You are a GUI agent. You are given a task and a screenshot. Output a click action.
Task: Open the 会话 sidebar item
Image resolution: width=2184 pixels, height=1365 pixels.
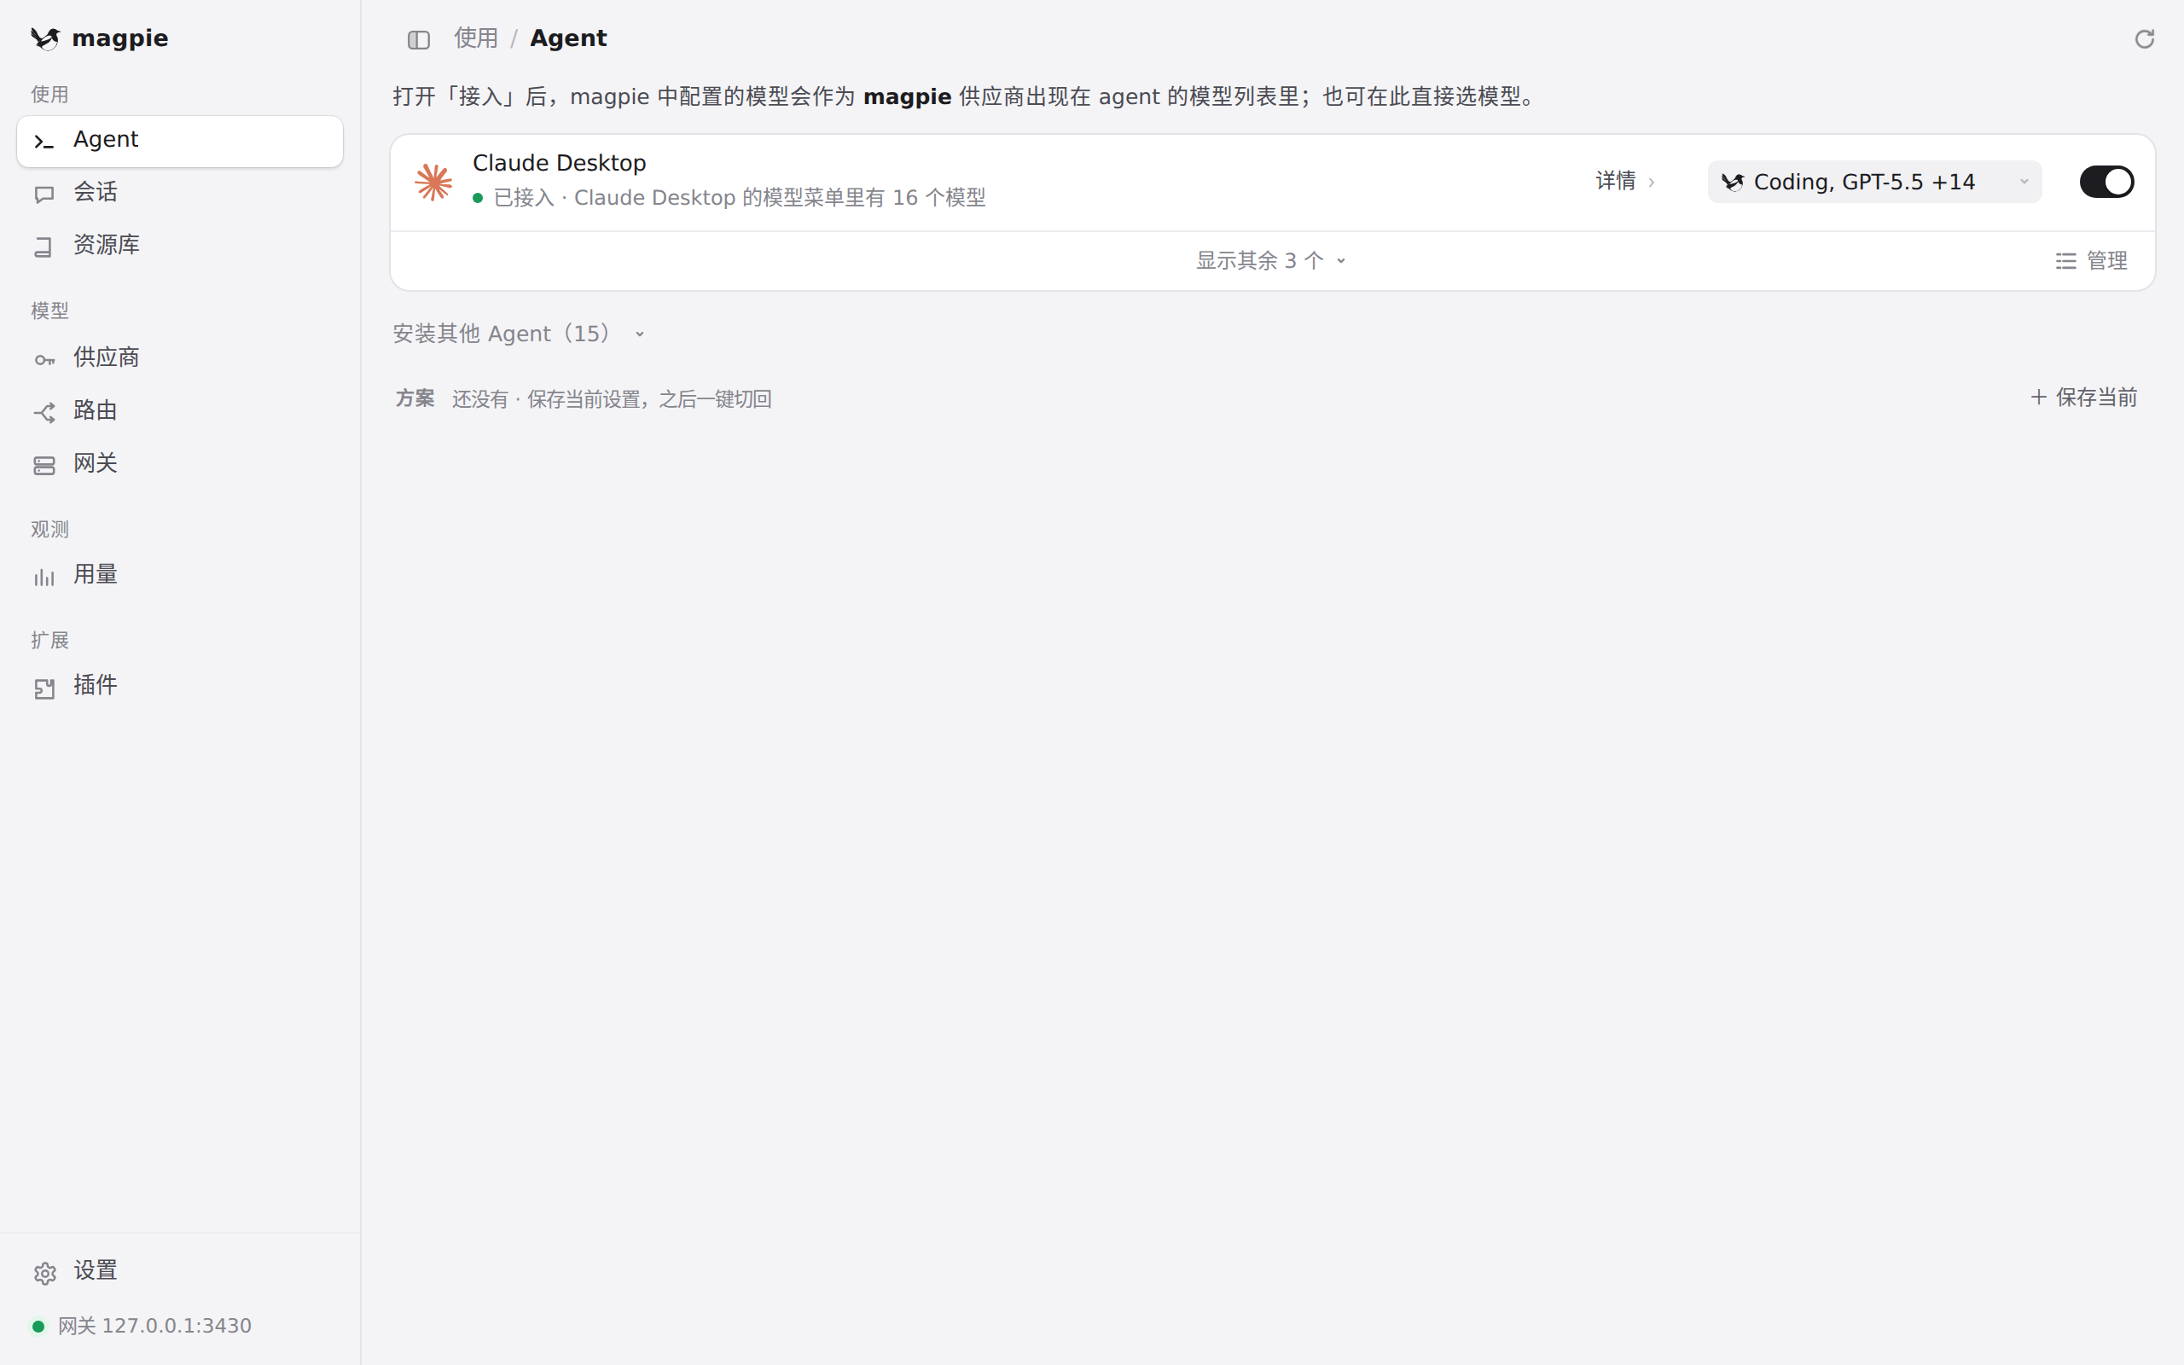pyautogui.click(x=180, y=193)
